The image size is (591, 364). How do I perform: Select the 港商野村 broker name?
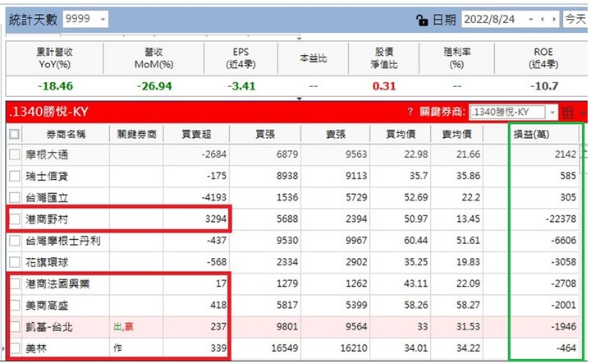pyautogui.click(x=47, y=219)
